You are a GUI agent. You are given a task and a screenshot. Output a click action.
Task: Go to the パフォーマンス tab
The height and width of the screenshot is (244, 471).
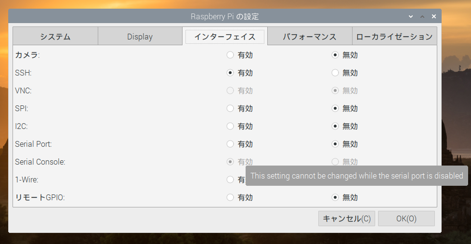click(x=309, y=37)
